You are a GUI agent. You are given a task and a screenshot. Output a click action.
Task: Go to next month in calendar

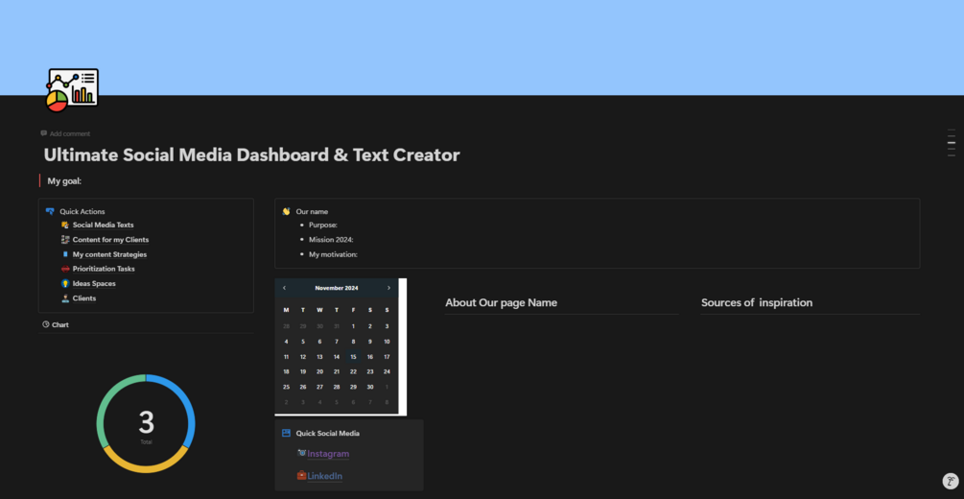tap(388, 288)
